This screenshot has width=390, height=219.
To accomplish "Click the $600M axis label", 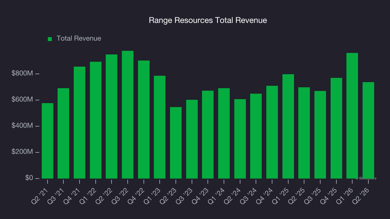I will pyautogui.click(x=22, y=100).
